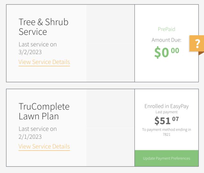Click the Last service on text under TruComplete

[38, 129]
